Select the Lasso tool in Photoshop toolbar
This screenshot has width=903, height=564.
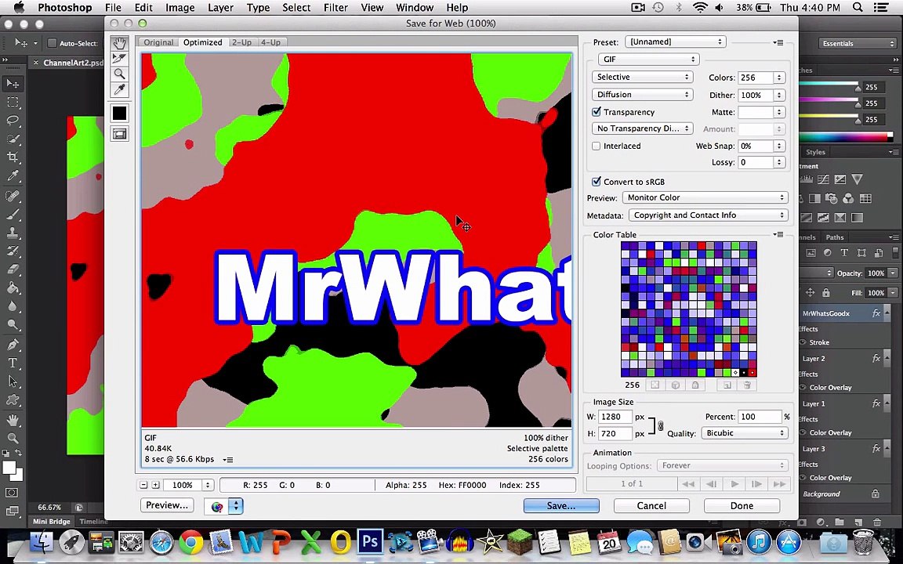13,121
